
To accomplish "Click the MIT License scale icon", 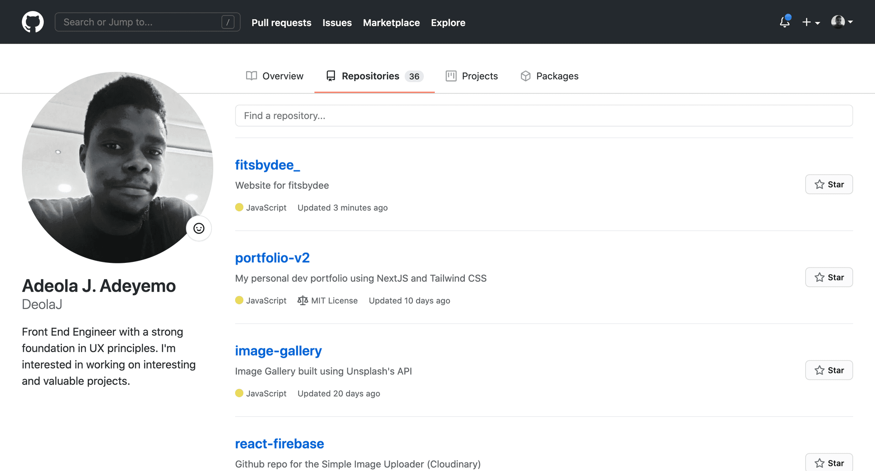I will (303, 301).
